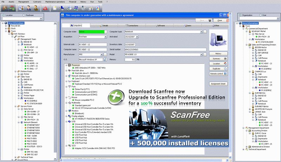This screenshot has width=281, height=162.
Task: Click the colorful chart document toolbar icon
Action: coord(98,8)
